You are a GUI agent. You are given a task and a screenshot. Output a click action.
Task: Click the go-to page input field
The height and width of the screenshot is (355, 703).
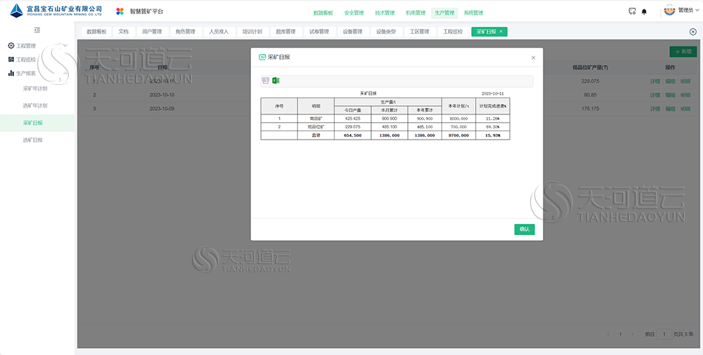[x=664, y=334]
